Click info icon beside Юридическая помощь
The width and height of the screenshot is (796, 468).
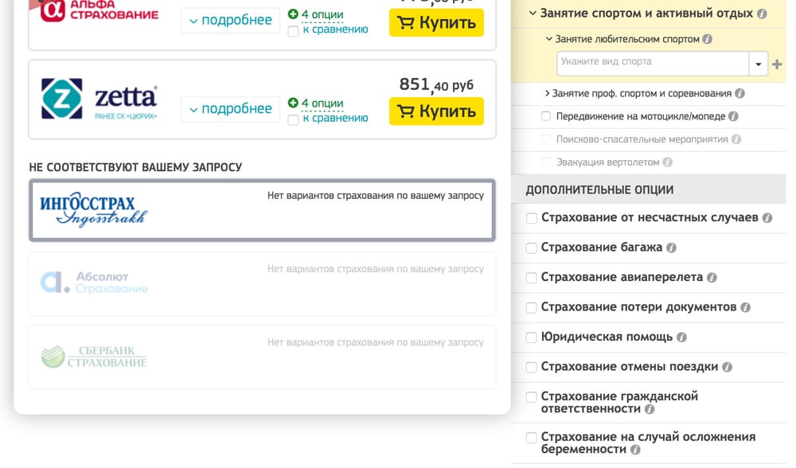click(x=681, y=337)
